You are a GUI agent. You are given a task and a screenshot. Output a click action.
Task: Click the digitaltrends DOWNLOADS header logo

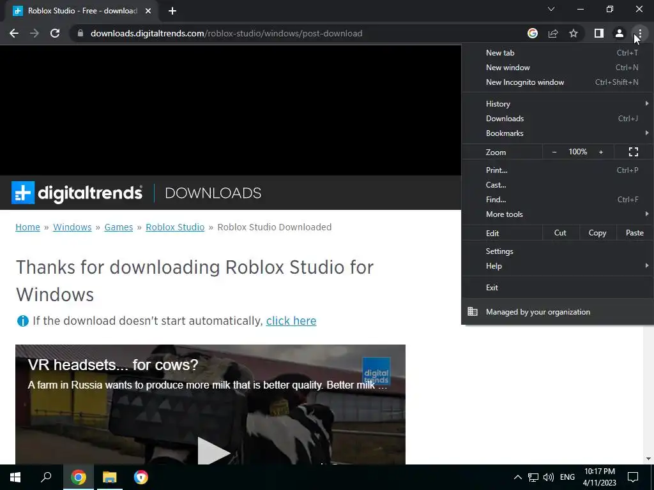137,193
